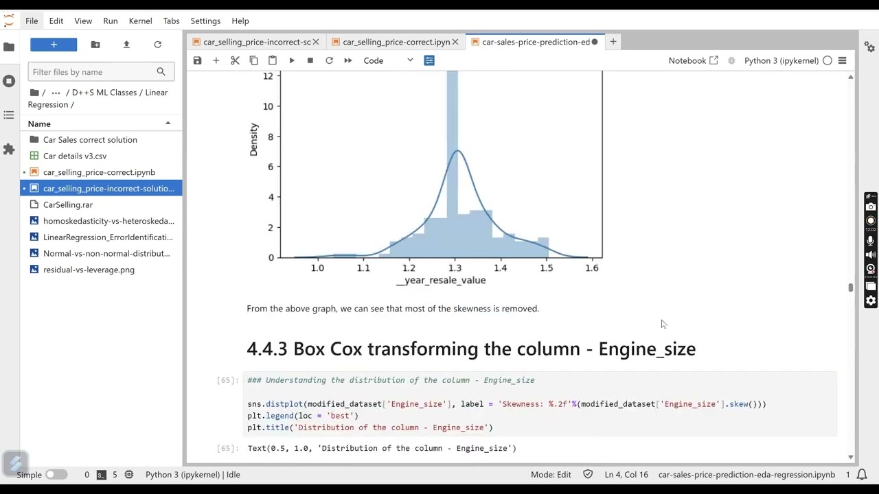
Task: Select the residual-vs-leverage.png file
Action: (89, 270)
